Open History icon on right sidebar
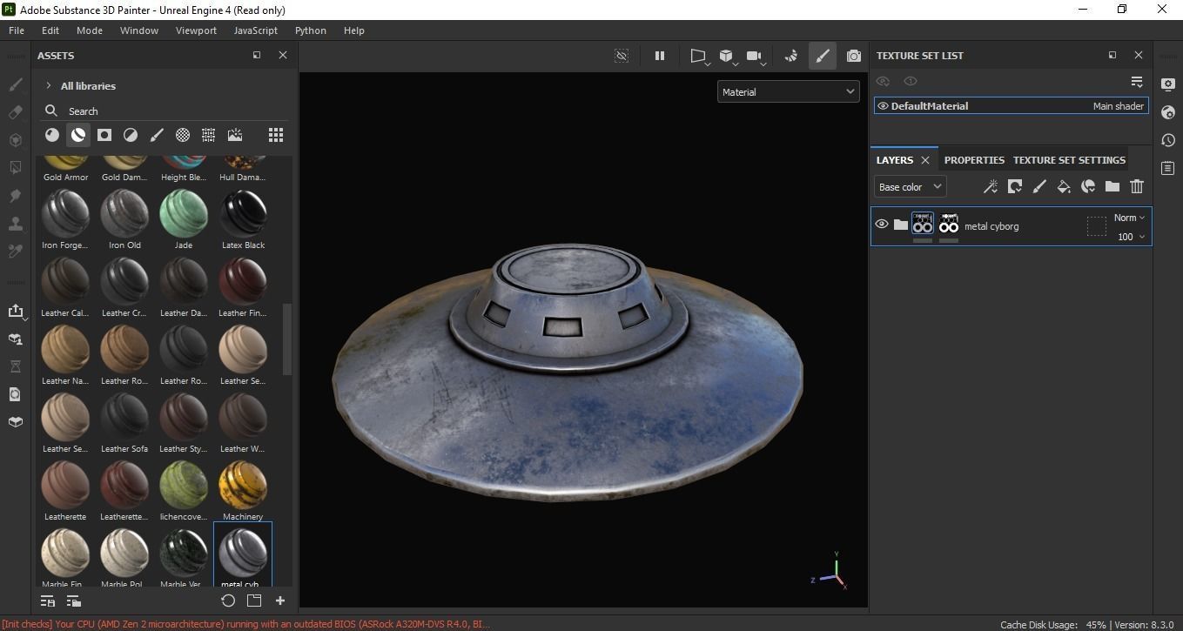This screenshot has height=631, width=1183. click(x=1168, y=140)
